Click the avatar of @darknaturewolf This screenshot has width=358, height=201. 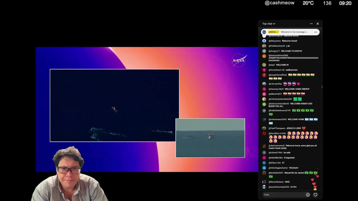tap(264, 146)
